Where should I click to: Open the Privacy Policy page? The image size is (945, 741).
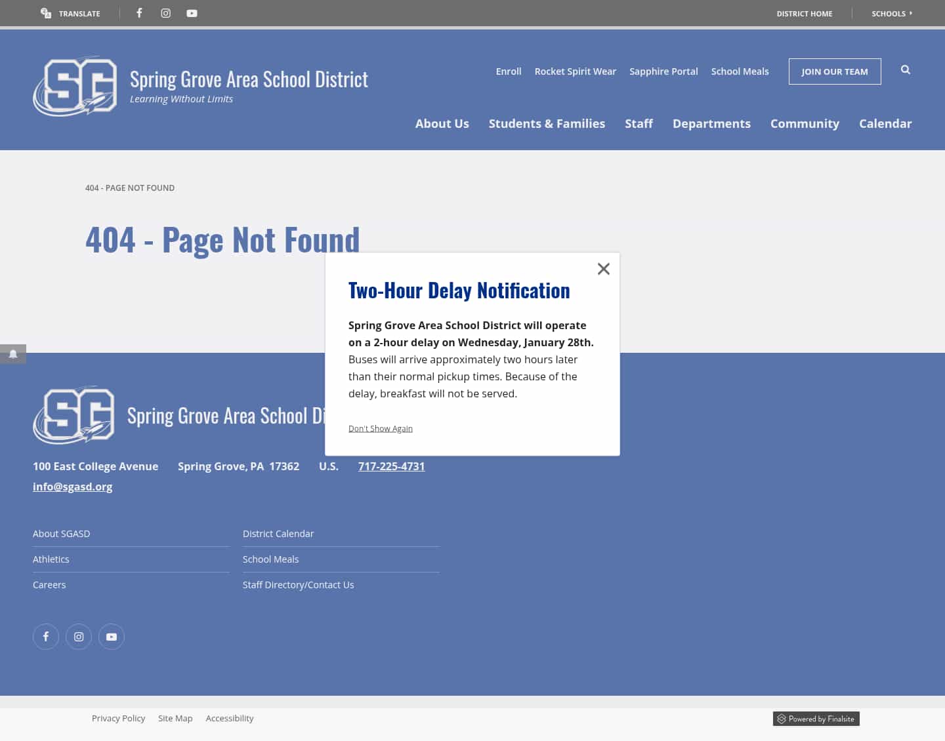click(x=118, y=718)
